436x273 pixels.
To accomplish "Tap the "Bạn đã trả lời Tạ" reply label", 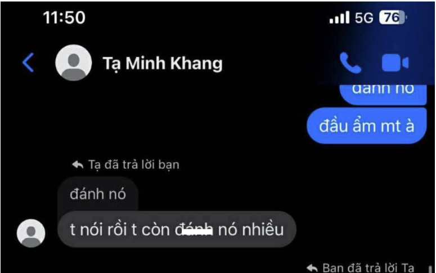I will (x=368, y=268).
